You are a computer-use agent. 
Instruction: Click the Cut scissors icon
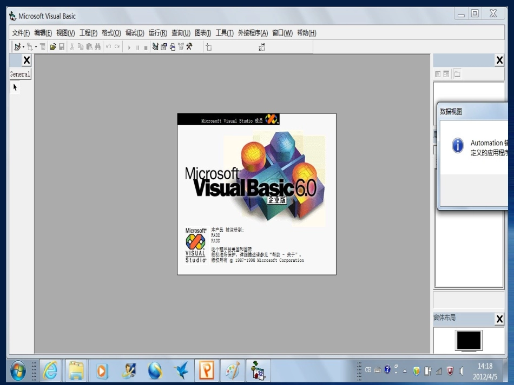pyautogui.click(x=72, y=47)
